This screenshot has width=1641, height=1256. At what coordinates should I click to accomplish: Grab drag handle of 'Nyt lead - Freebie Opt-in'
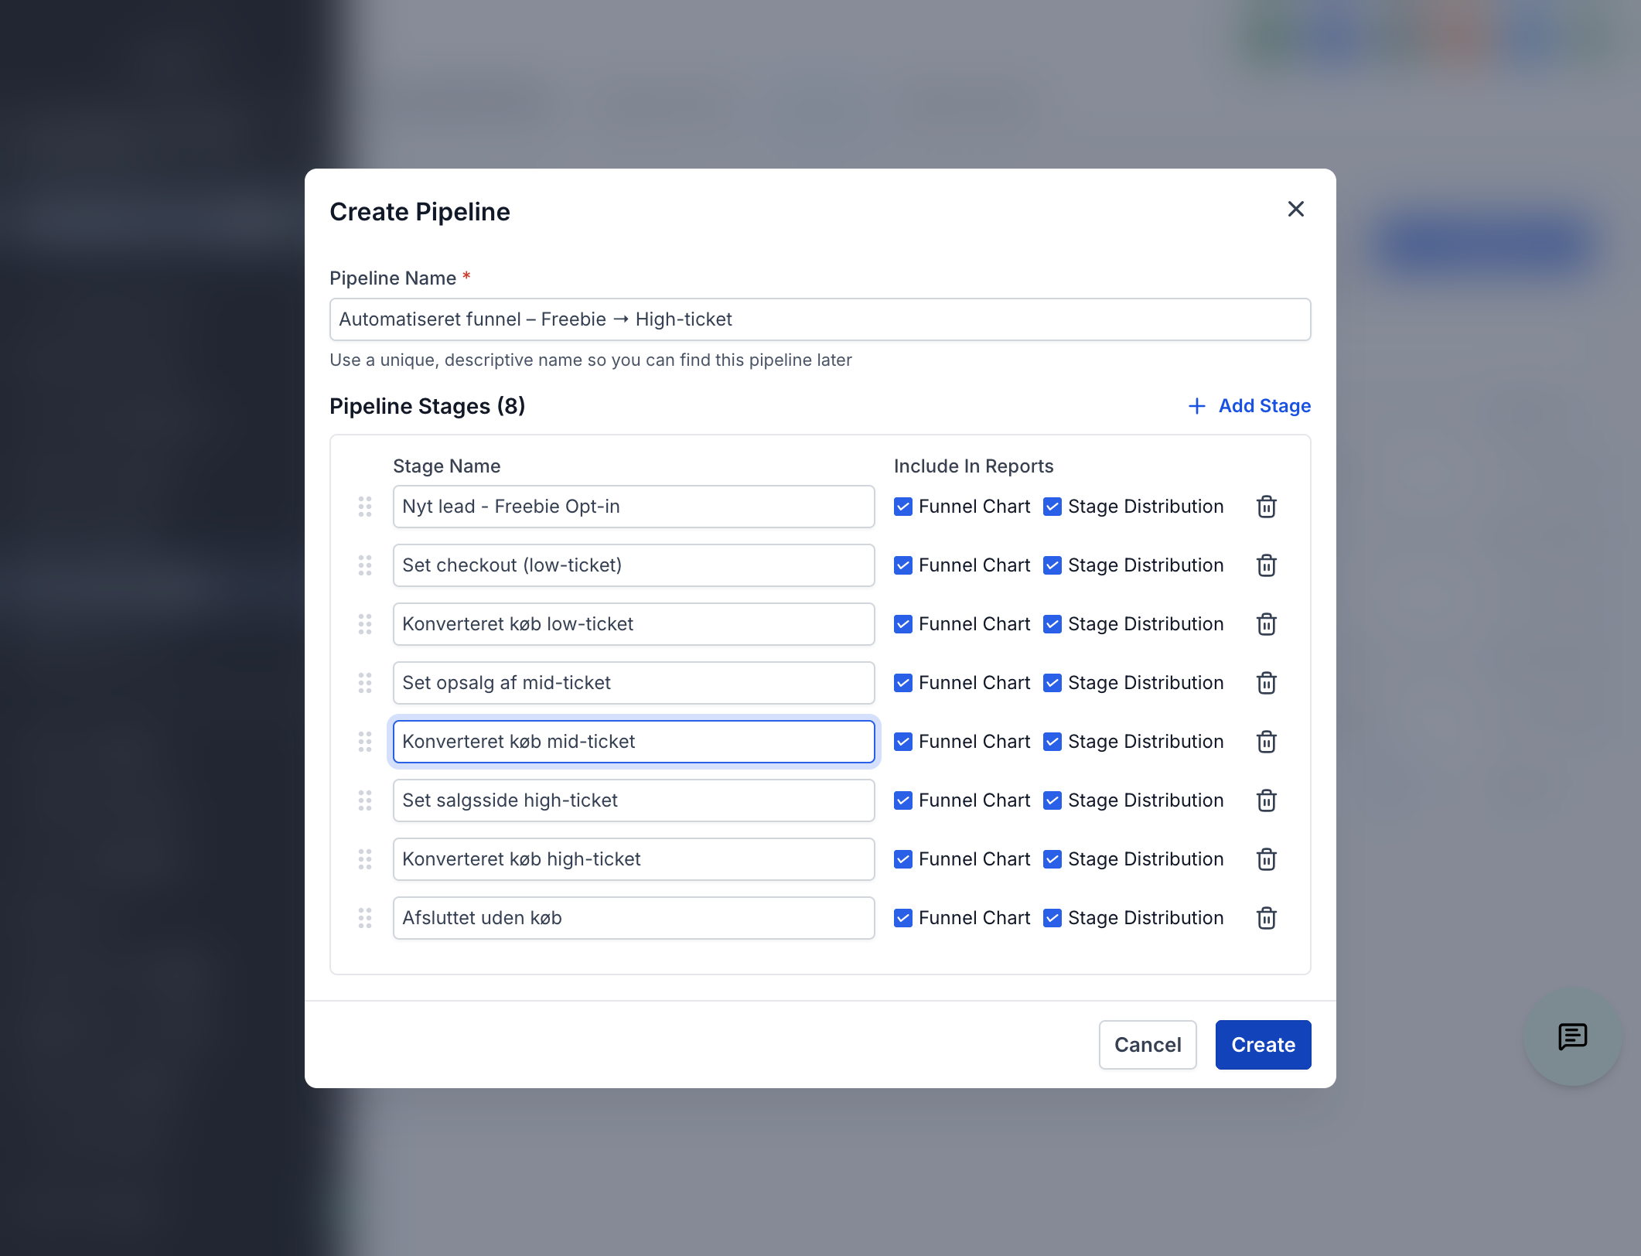[365, 507]
